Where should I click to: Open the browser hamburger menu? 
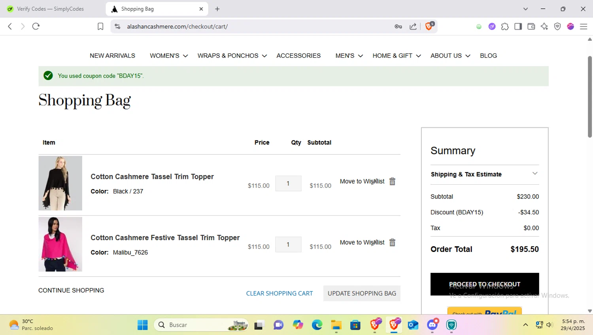[x=584, y=26]
